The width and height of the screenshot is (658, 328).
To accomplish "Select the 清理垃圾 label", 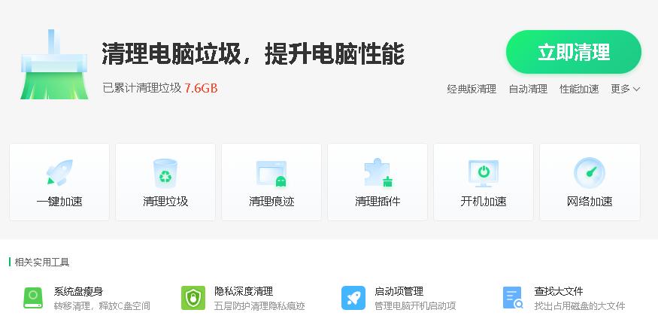I will pos(165,202).
